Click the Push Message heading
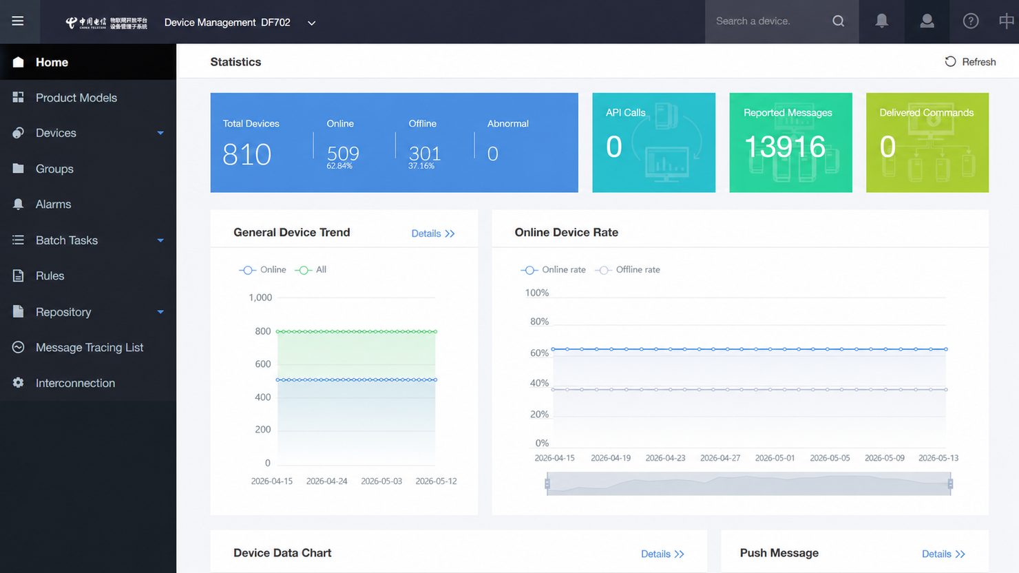Image resolution: width=1019 pixels, height=573 pixels. 779,553
